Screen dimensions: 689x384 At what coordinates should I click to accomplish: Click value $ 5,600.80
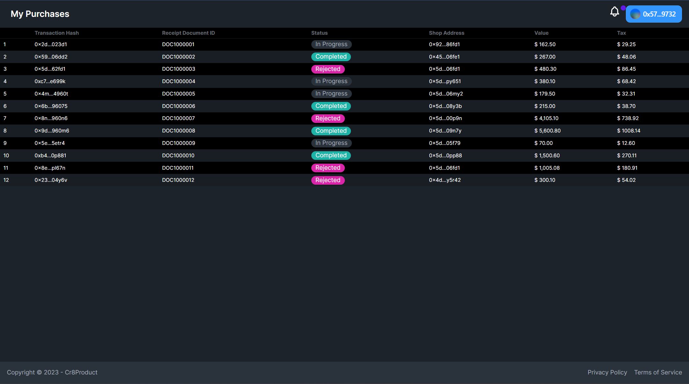[x=547, y=131]
